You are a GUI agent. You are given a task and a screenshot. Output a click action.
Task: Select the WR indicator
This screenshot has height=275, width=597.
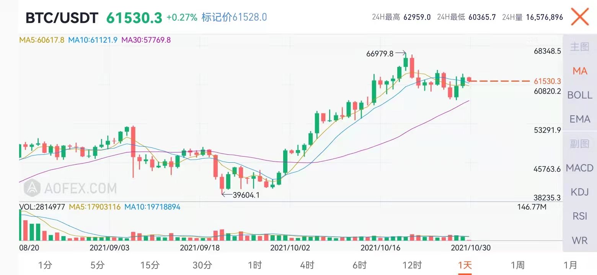579,241
